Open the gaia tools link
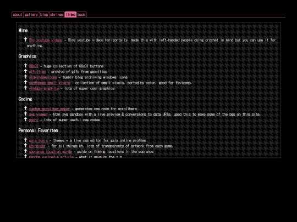This screenshot has width=297, height=222. point(38,141)
